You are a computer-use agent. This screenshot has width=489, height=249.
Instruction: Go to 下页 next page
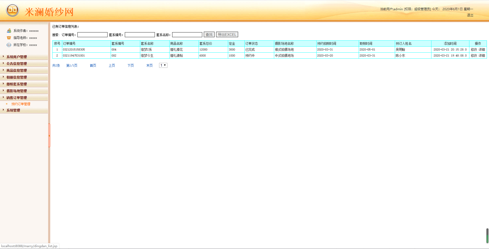click(131, 65)
